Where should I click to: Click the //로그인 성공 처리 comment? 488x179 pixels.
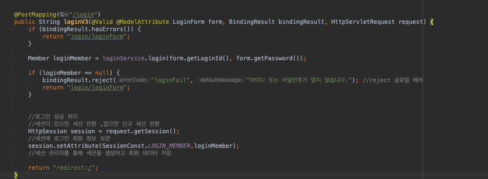(53, 117)
